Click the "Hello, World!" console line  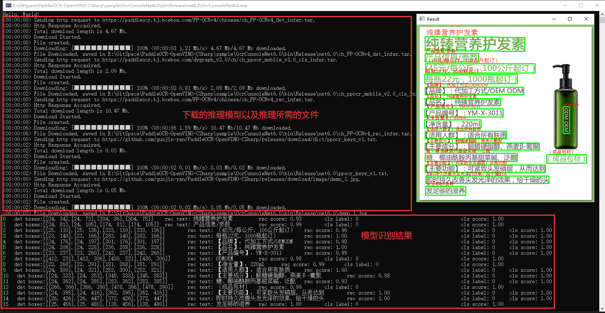[21, 14]
